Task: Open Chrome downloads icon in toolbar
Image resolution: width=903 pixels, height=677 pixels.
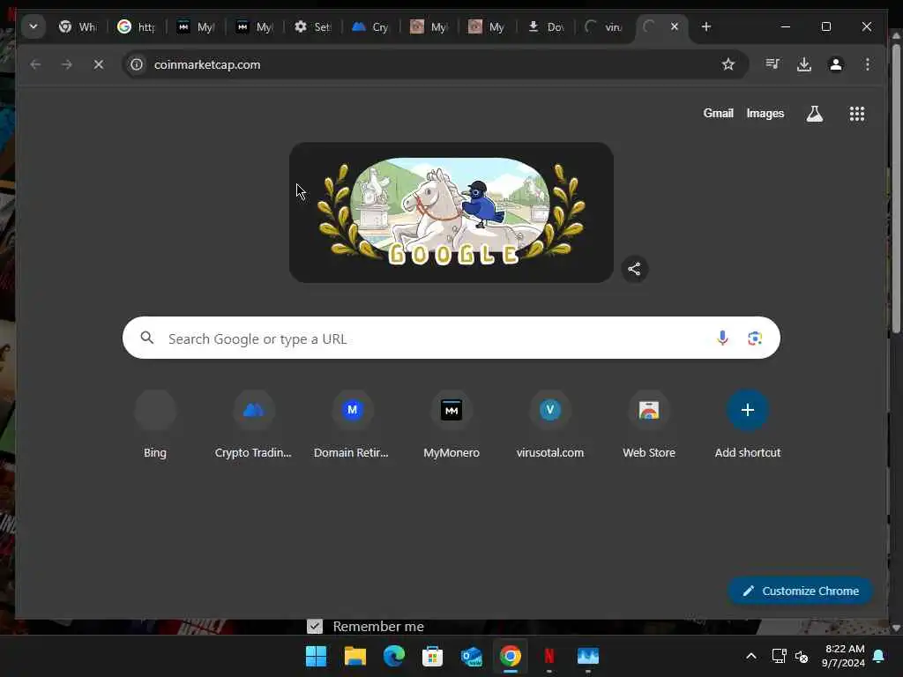Action: click(804, 64)
